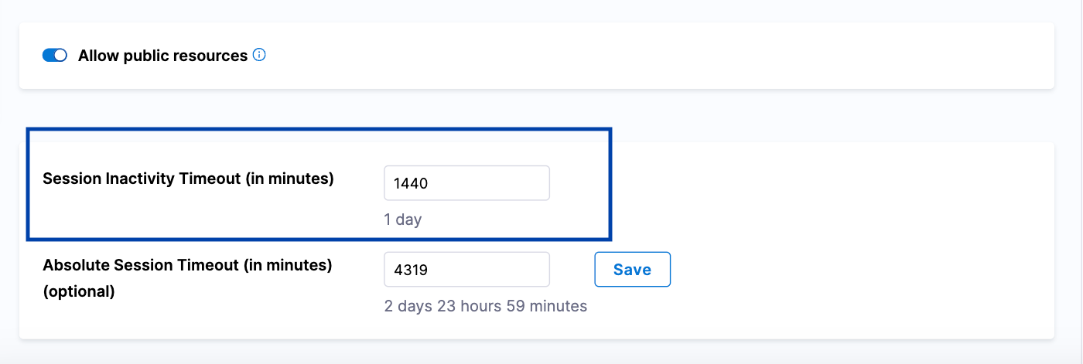The height and width of the screenshot is (364, 1083).
Task: Click the Session Inactivity Timeout label
Action: (188, 179)
